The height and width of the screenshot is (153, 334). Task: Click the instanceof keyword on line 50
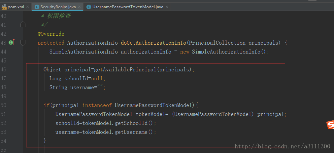click(x=97, y=105)
